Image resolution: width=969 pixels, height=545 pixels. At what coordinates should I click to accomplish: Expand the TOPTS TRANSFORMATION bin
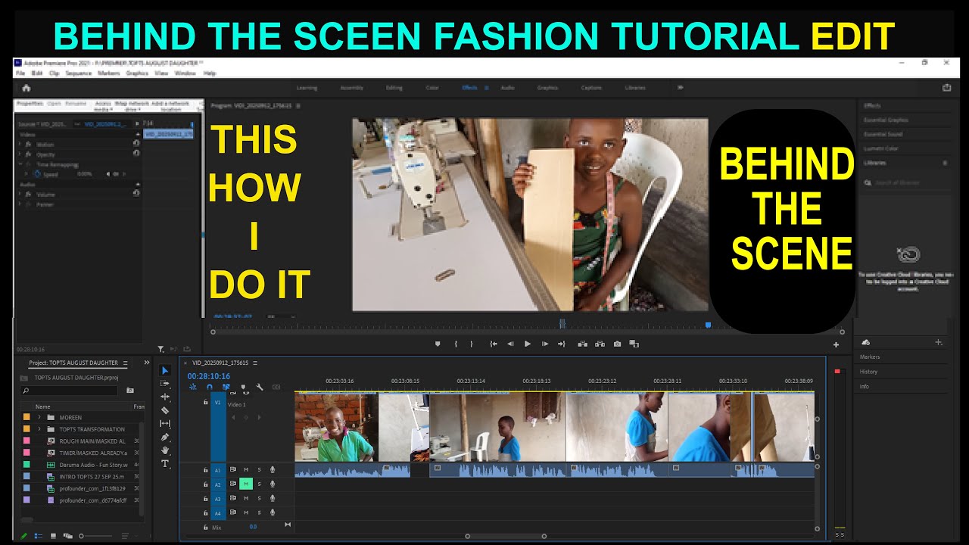39,429
